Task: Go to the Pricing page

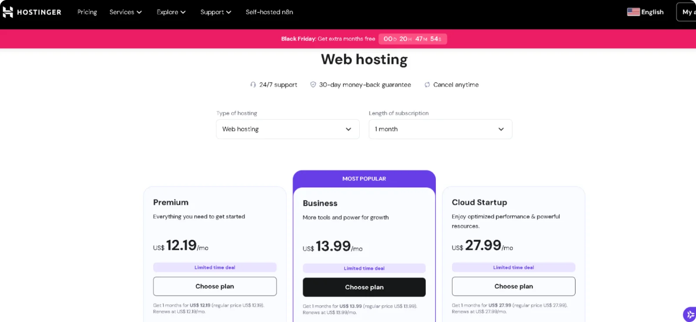Action: click(x=87, y=12)
